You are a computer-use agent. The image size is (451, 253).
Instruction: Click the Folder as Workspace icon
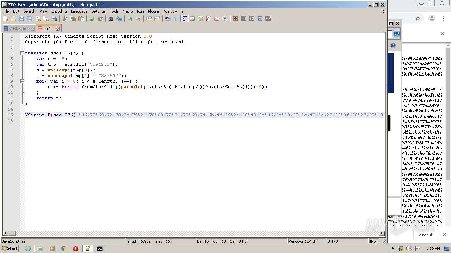point(217,19)
